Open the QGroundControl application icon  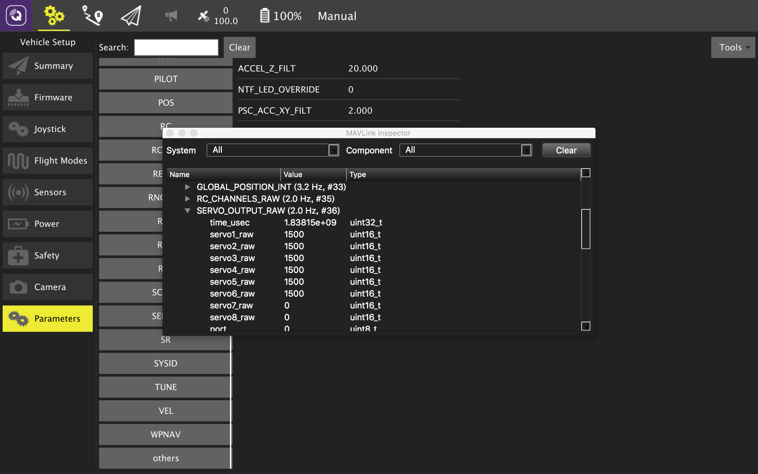(x=16, y=15)
